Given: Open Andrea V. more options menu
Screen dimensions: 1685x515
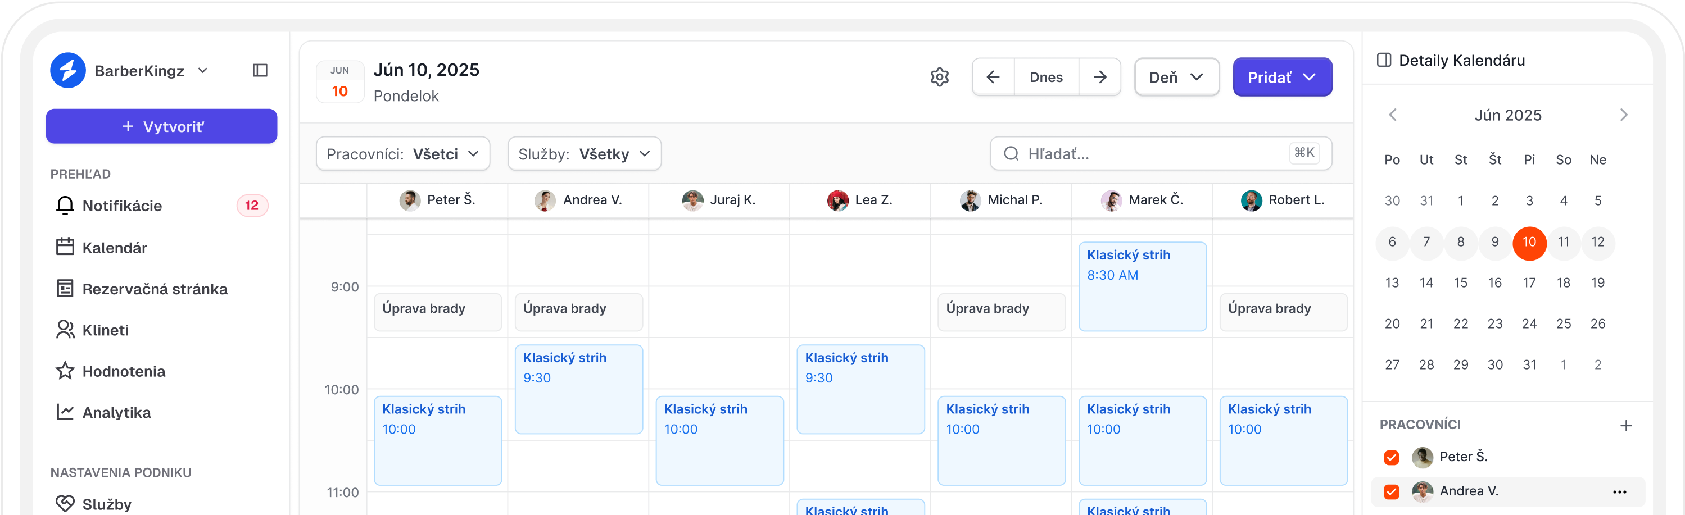Looking at the screenshot, I should coord(1619,492).
